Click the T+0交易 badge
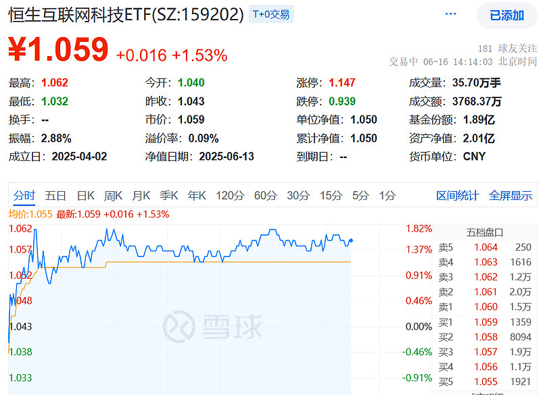Viewport: 541px width, 395px height. (x=270, y=14)
